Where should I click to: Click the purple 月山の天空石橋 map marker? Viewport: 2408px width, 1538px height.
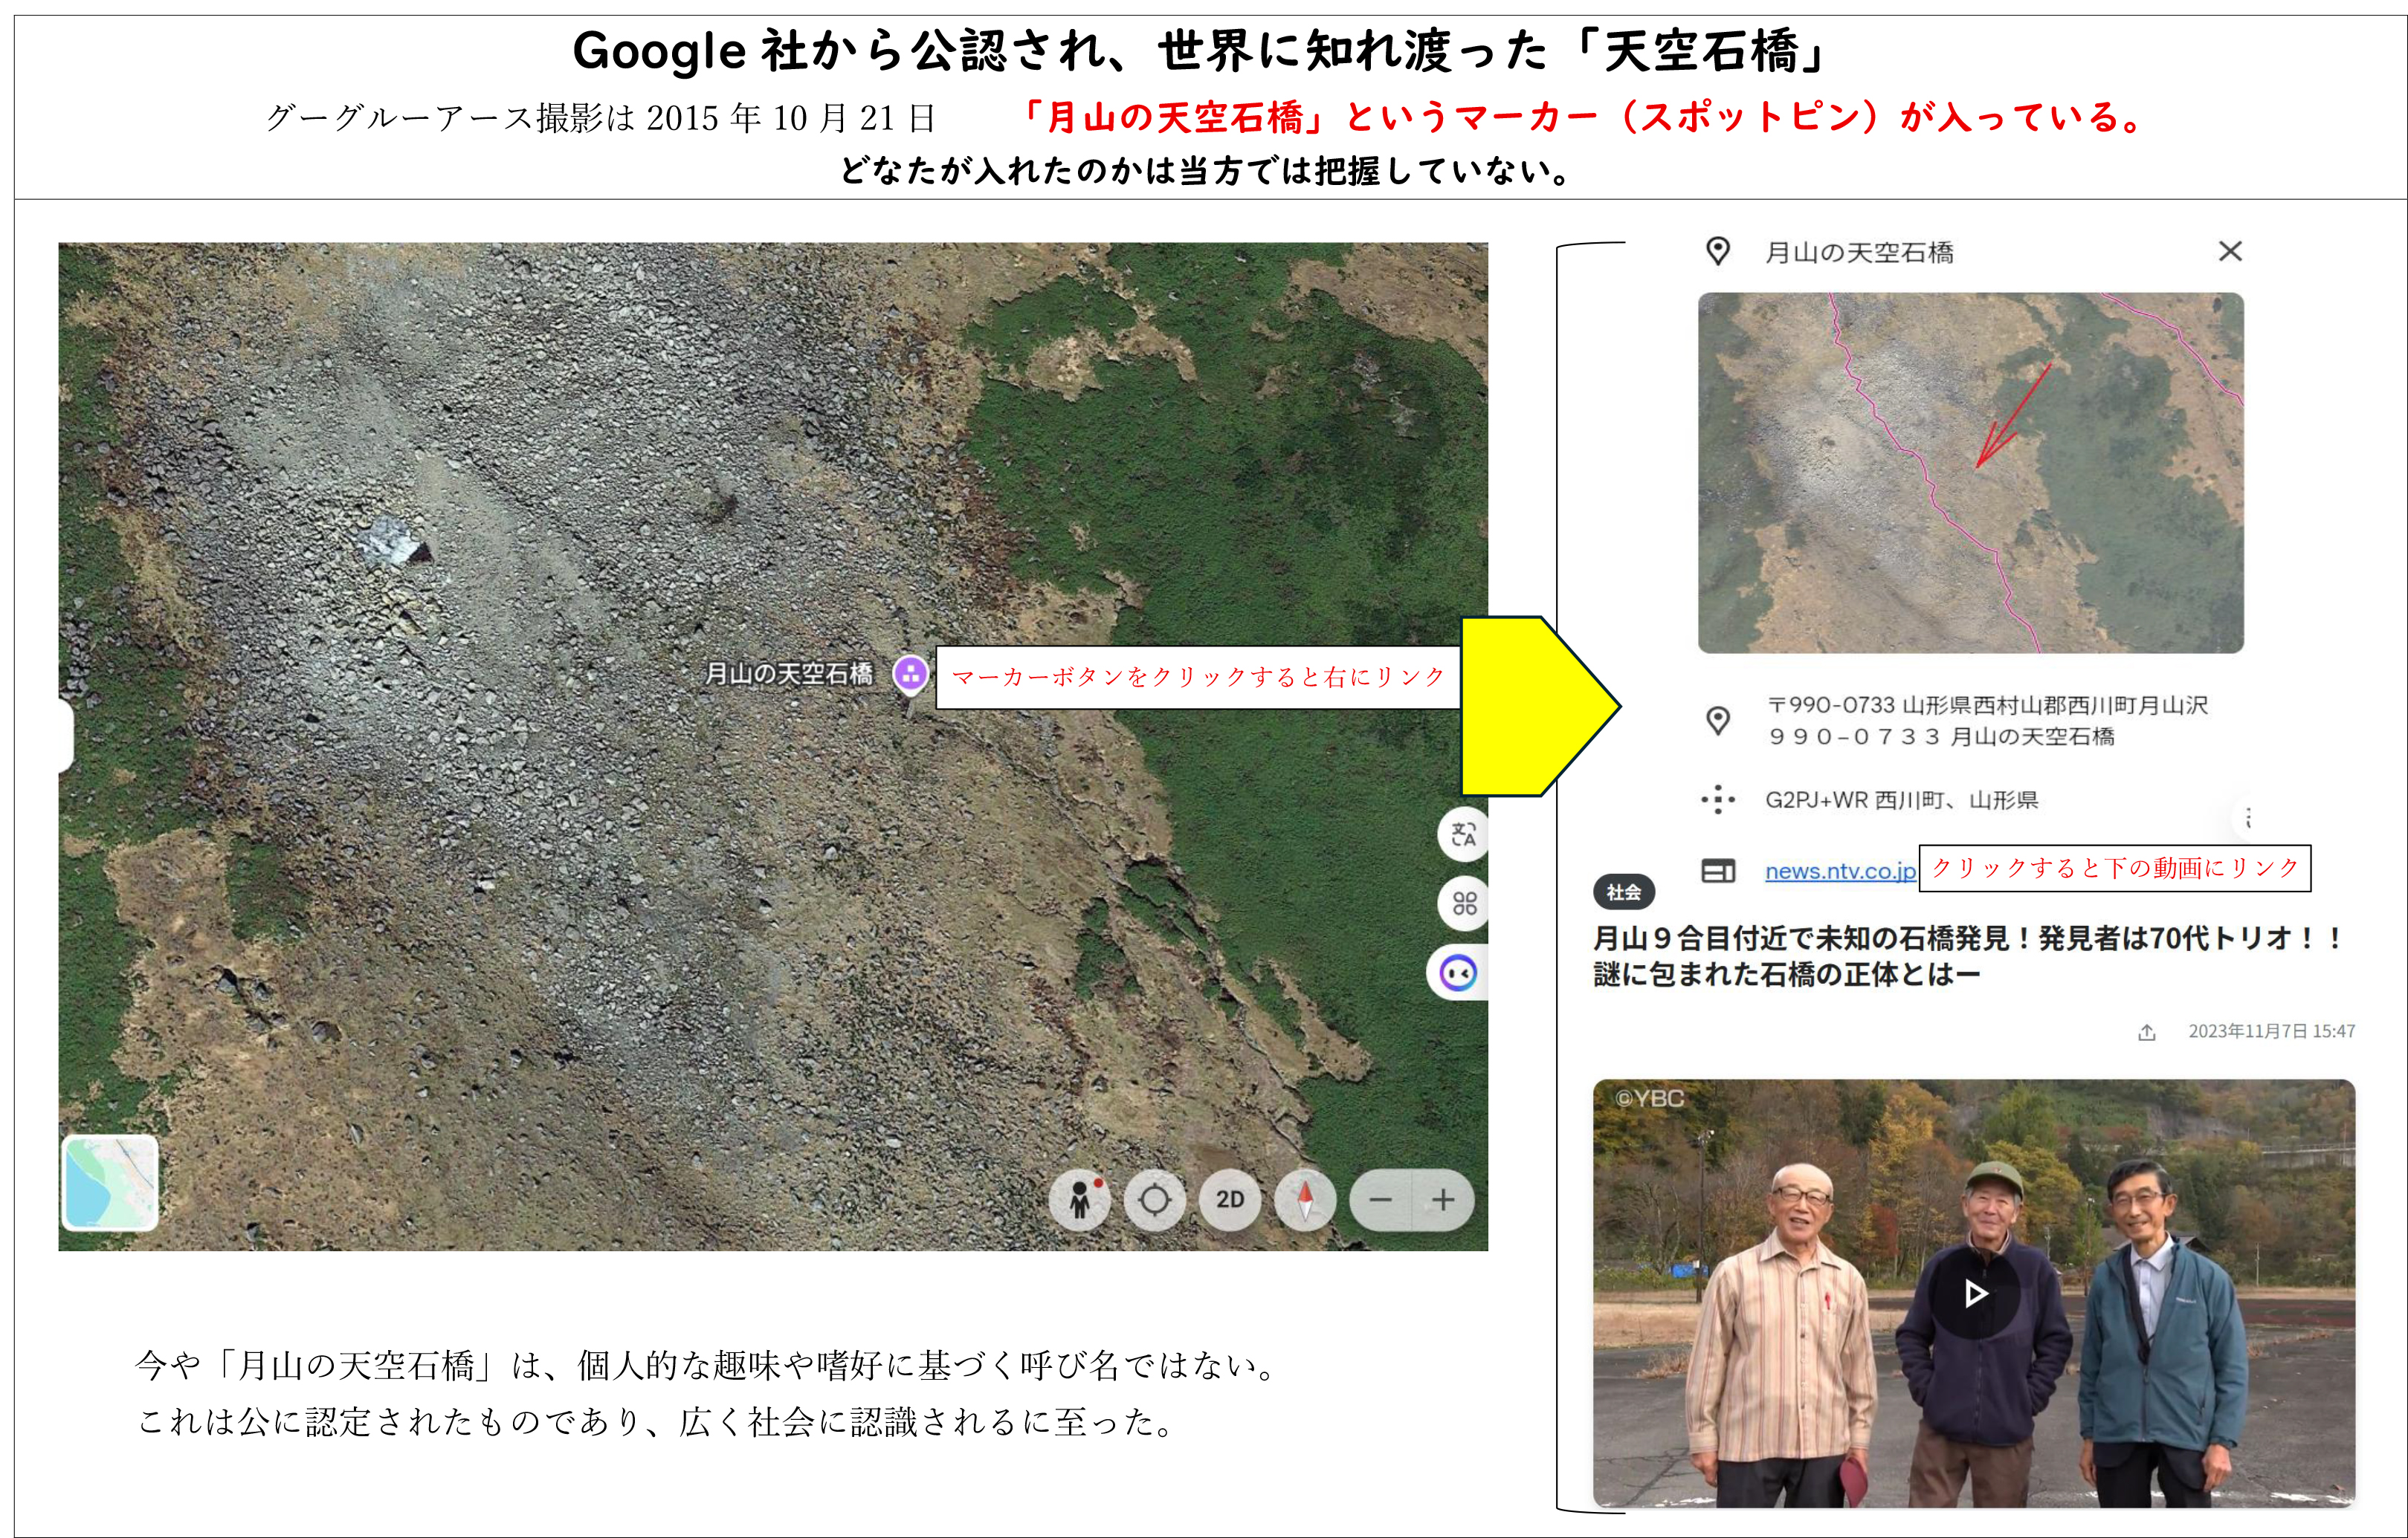tap(910, 674)
